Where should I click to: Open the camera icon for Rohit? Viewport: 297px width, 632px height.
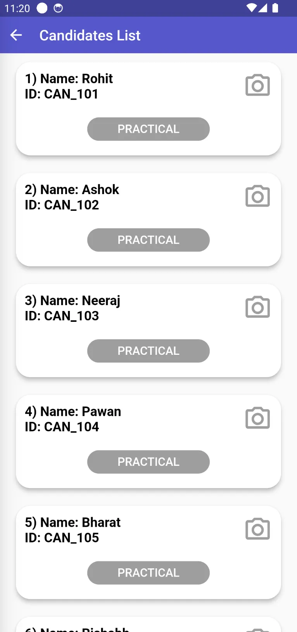coord(257,85)
